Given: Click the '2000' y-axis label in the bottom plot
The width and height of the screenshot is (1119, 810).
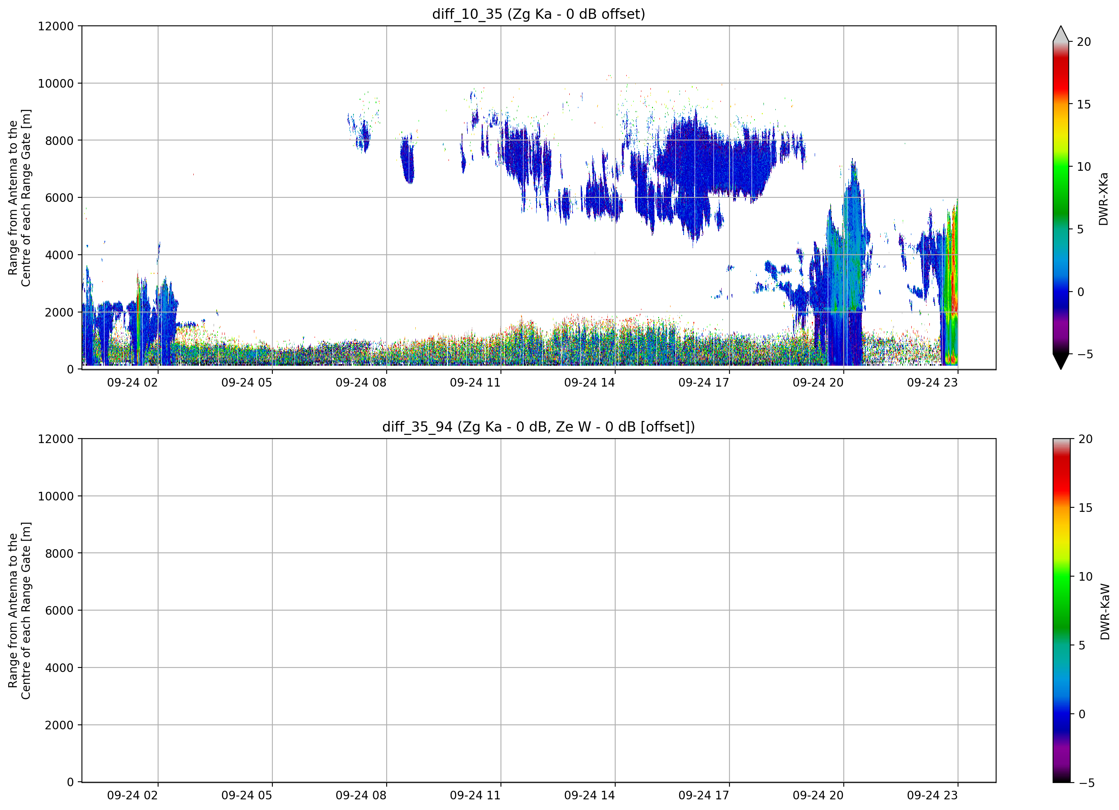Looking at the screenshot, I should point(59,725).
